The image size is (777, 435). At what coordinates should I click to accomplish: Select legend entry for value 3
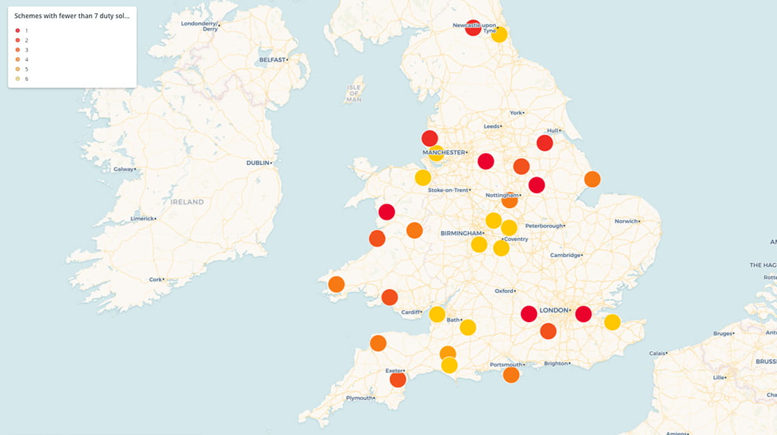pyautogui.click(x=26, y=50)
